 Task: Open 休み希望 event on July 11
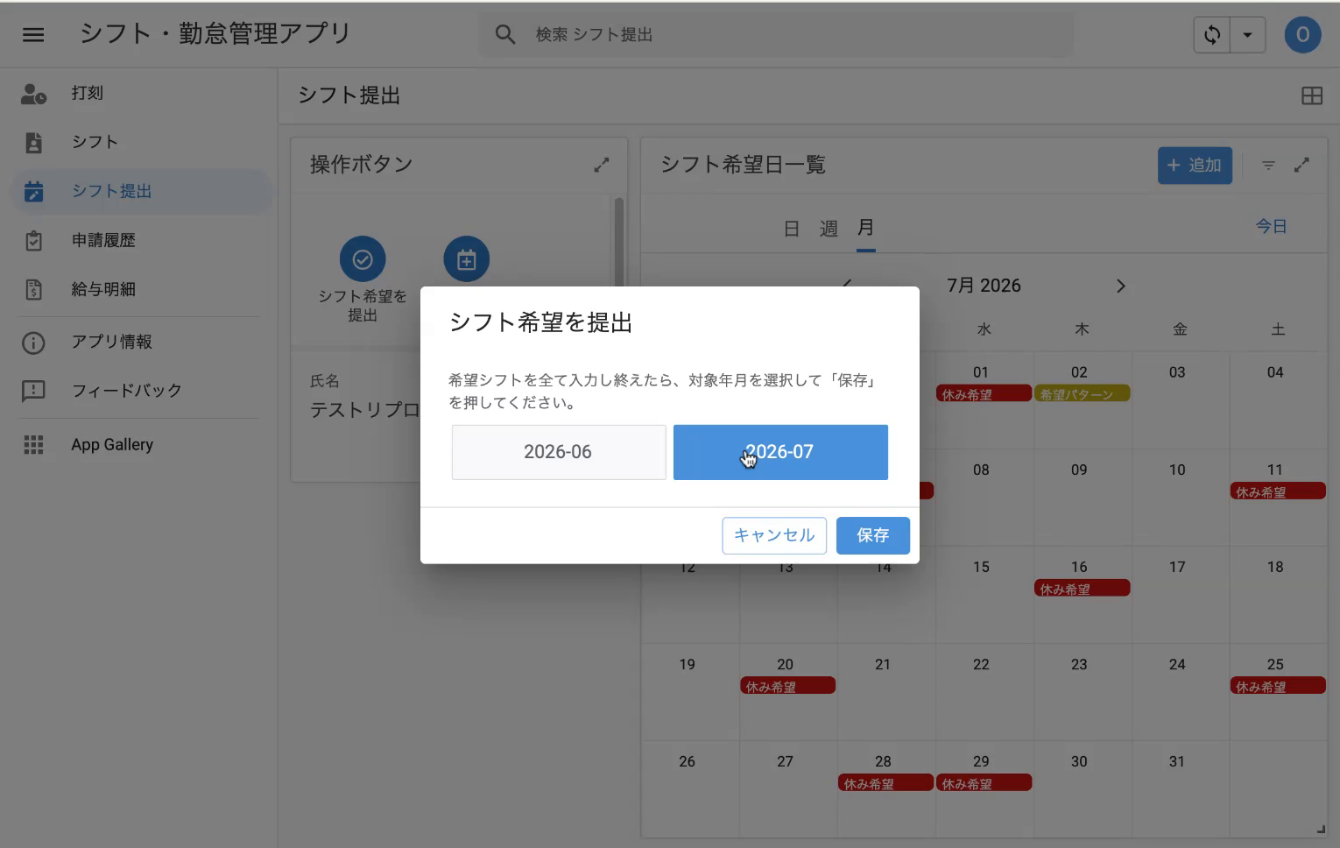coord(1278,491)
